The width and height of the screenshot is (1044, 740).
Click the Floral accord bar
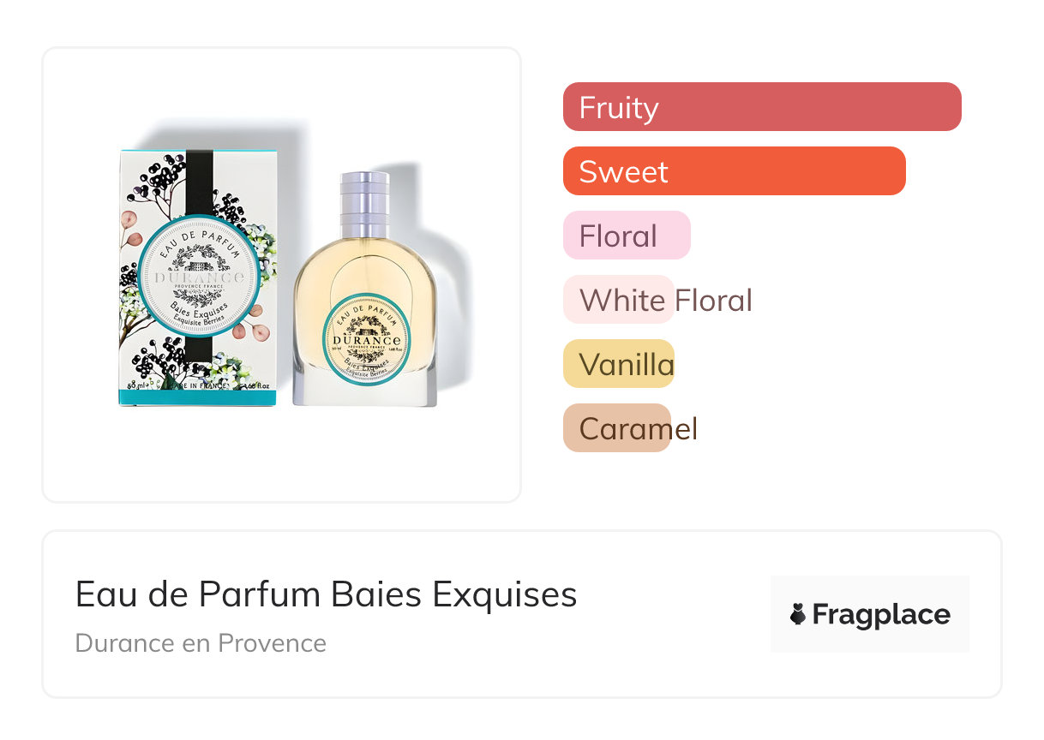627,236
